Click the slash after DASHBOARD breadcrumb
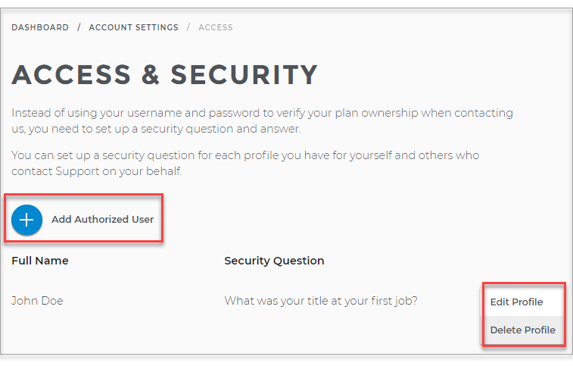 [79, 27]
